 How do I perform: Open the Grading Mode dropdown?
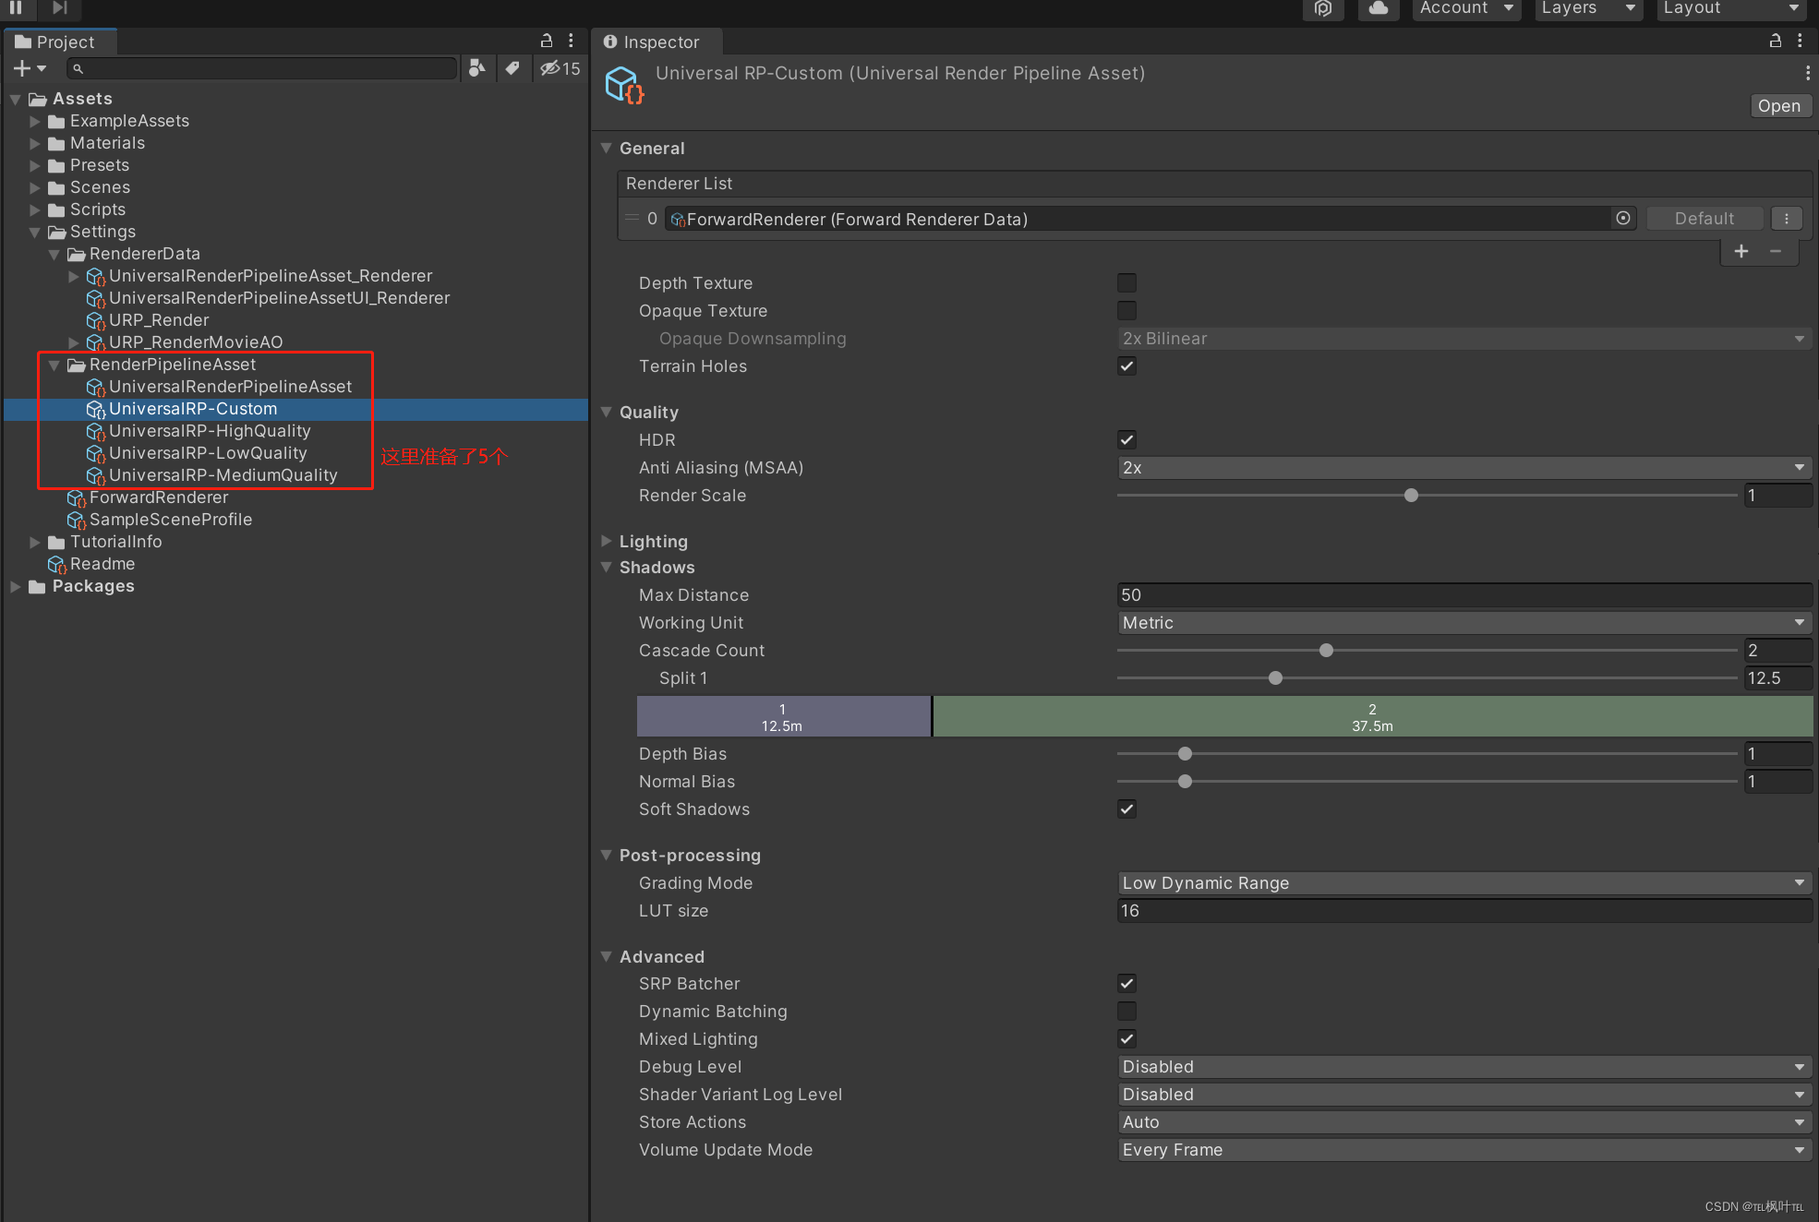1464,883
